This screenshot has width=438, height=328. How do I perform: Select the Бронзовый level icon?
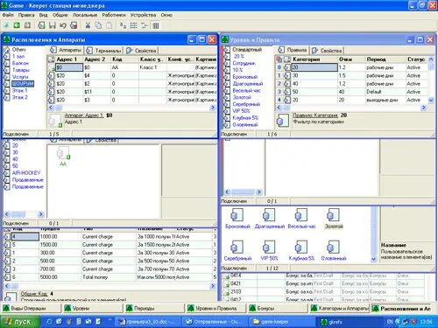point(237,215)
